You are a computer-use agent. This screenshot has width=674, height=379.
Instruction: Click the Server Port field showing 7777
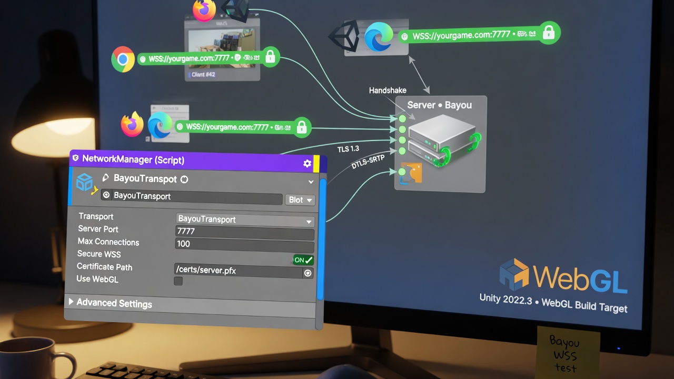pyautogui.click(x=245, y=232)
